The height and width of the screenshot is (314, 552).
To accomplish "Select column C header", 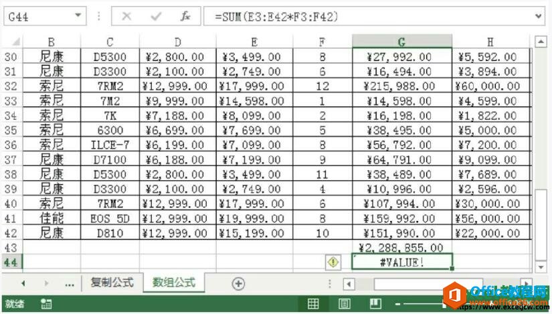I will [x=110, y=42].
